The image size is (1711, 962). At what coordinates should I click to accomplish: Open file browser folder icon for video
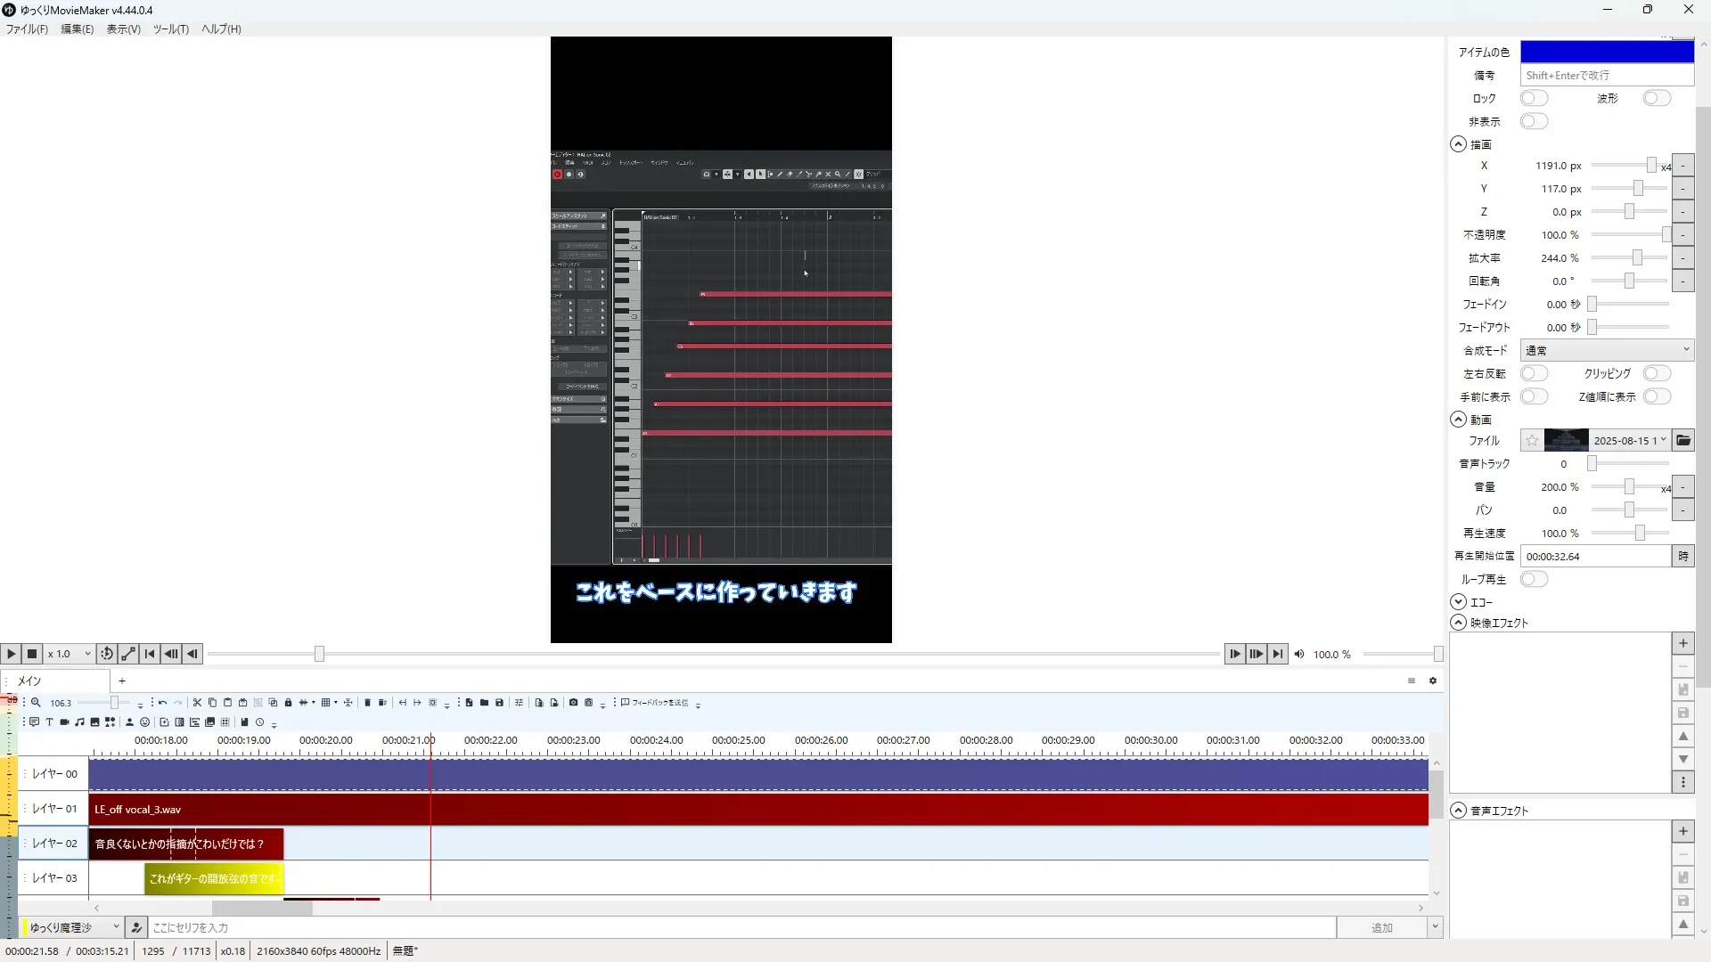tap(1682, 440)
